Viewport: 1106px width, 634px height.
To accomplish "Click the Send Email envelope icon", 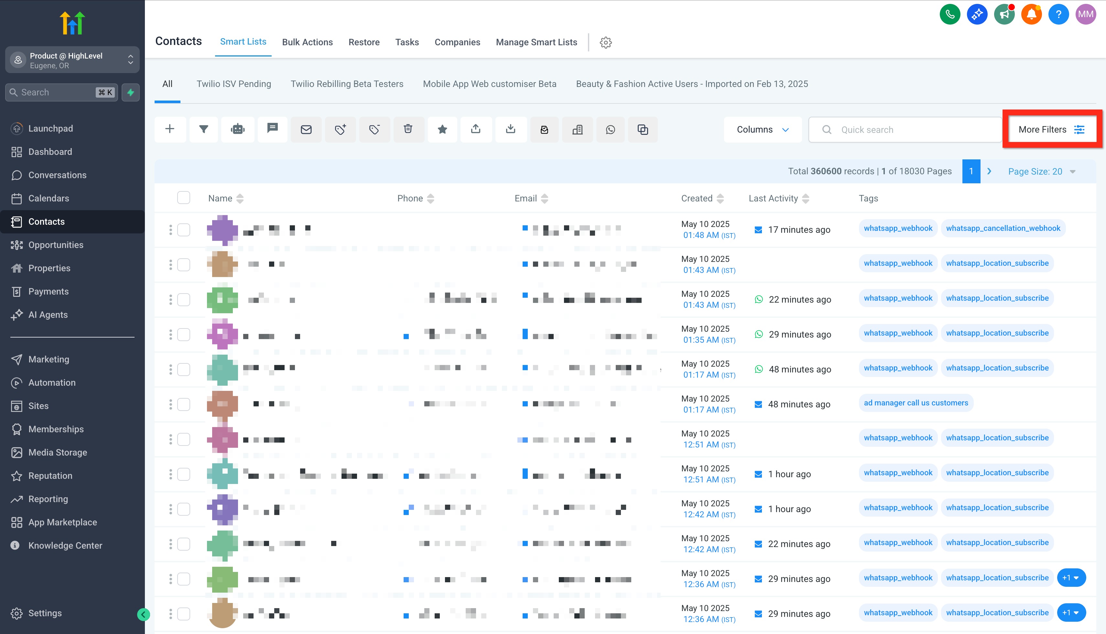I will (306, 129).
